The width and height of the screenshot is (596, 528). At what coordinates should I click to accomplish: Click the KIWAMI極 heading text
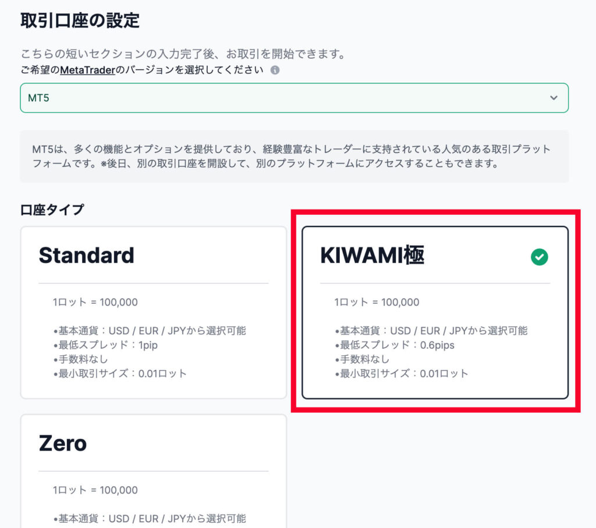coord(372,255)
